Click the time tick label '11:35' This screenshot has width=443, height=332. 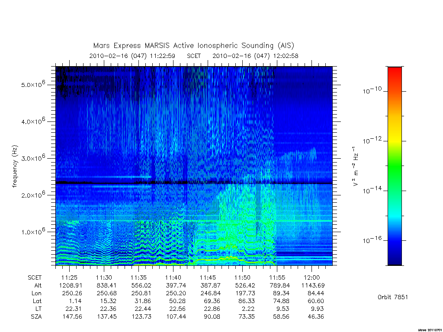[139, 278]
